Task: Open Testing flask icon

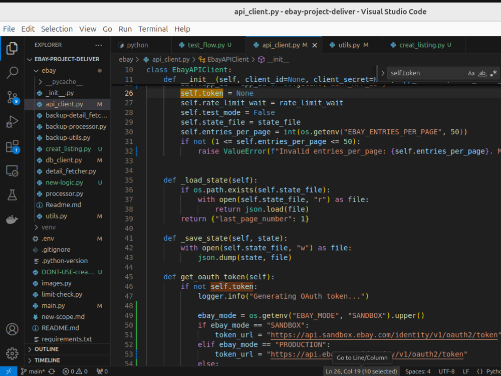Action: (12, 195)
